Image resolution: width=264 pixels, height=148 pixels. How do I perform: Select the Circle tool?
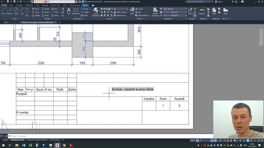point(16,11)
